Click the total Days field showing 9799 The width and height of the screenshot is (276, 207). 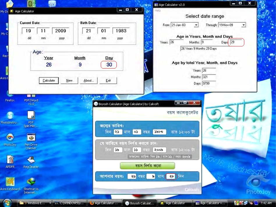(209, 83)
